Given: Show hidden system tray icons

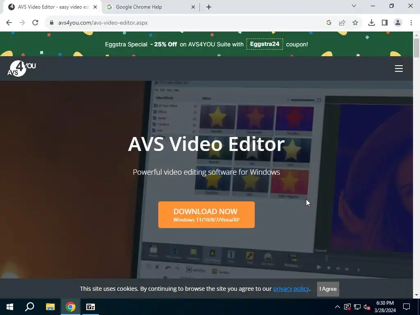Looking at the screenshot, I should click(x=338, y=307).
